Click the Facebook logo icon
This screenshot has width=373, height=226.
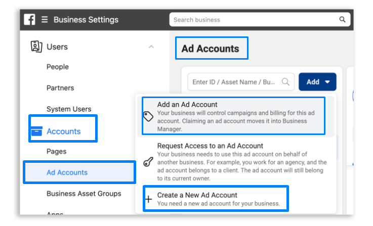(30, 20)
